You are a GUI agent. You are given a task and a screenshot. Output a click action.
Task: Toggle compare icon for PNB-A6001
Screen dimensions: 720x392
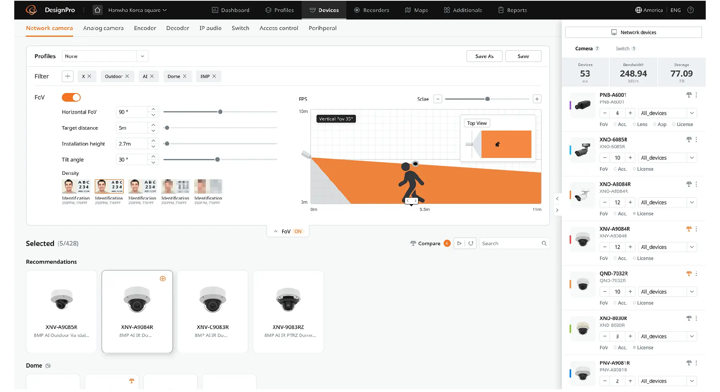tap(689, 95)
